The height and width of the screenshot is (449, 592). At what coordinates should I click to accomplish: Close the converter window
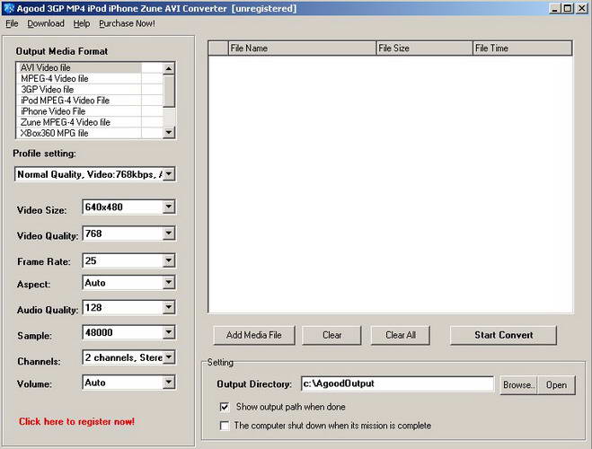(x=581, y=8)
